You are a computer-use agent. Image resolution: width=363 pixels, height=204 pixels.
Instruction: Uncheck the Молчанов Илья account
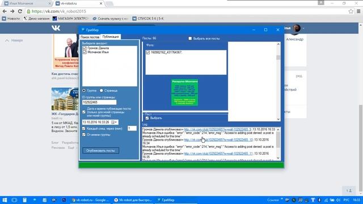tap(85, 52)
